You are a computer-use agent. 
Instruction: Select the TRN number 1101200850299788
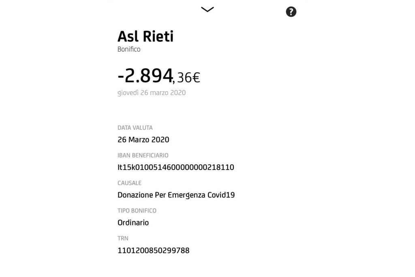(x=153, y=251)
